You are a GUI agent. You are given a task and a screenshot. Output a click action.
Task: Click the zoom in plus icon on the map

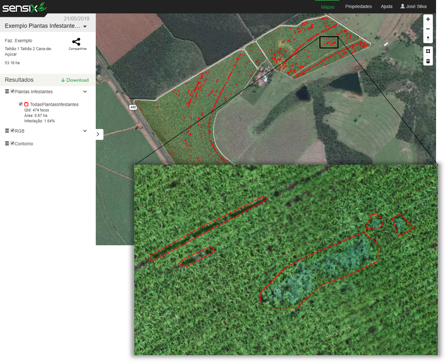[428, 19]
